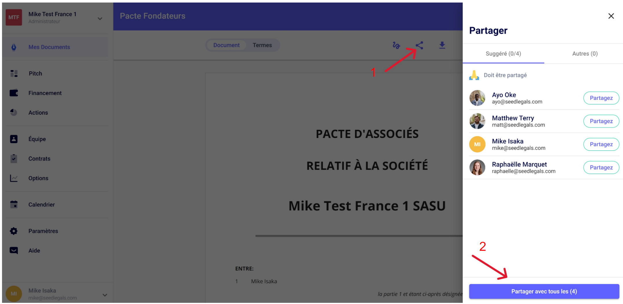The image size is (623, 304).
Task: Expand the Mike Test France 1 company dropdown
Action: click(x=100, y=19)
